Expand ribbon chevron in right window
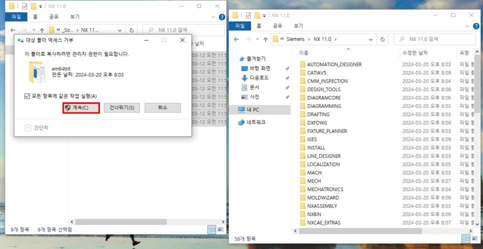This screenshot has width=483, height=249. [467, 25]
